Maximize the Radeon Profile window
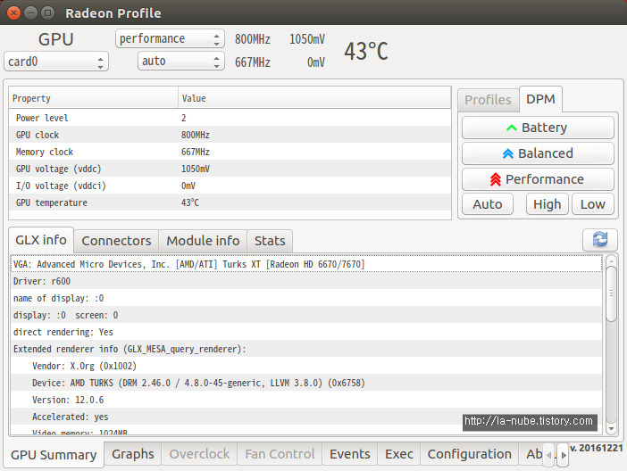Viewport: 627px width, 471px height. tap(48, 12)
